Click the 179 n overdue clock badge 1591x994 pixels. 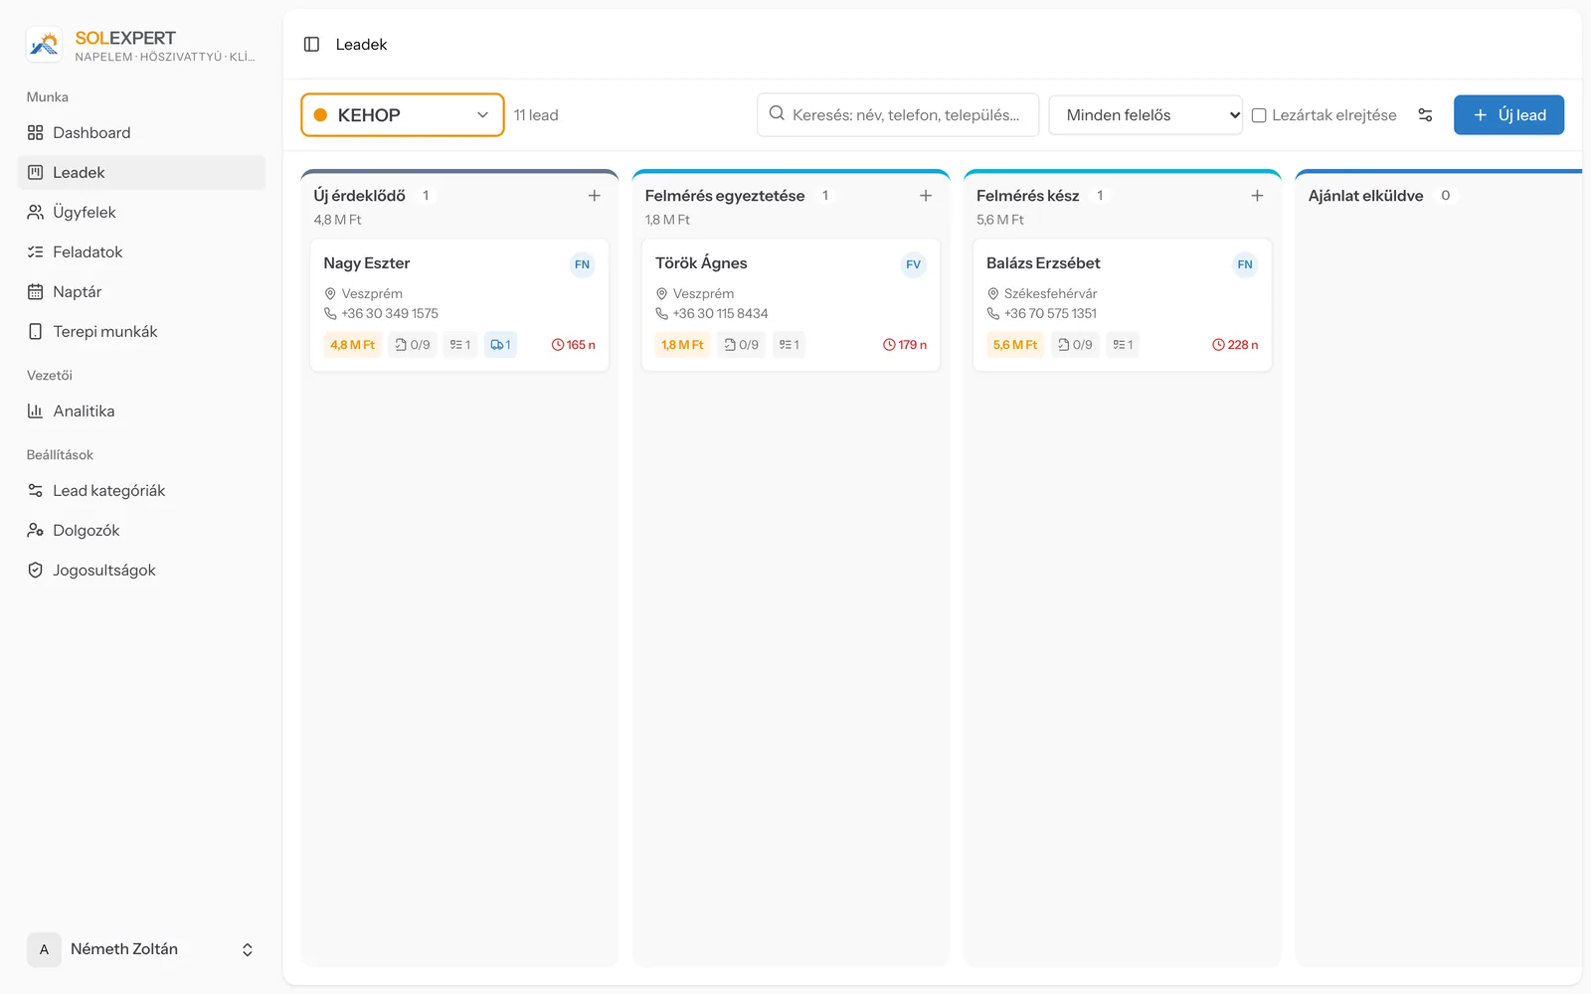point(905,345)
